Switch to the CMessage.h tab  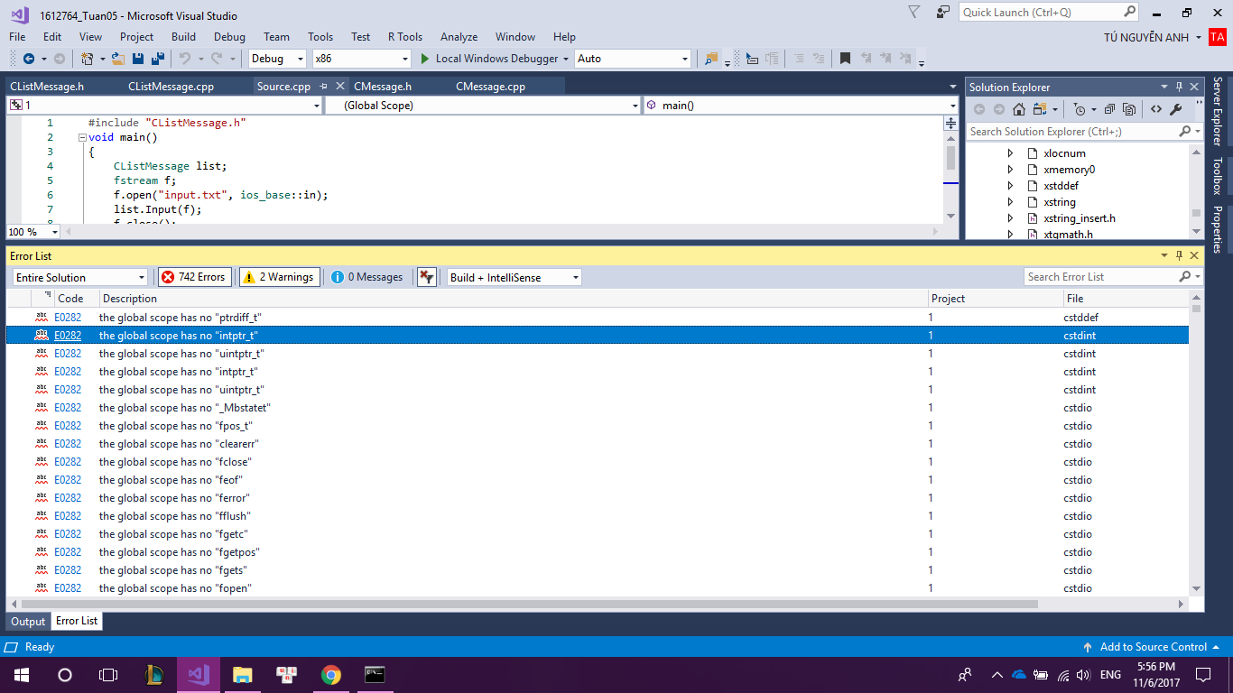point(383,87)
